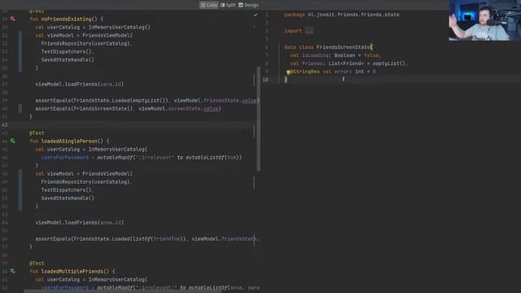Click FriendsState.Loaded(listOf(friendTom)) in the assertion
The height and width of the screenshot is (293, 521).
[x=130, y=238]
